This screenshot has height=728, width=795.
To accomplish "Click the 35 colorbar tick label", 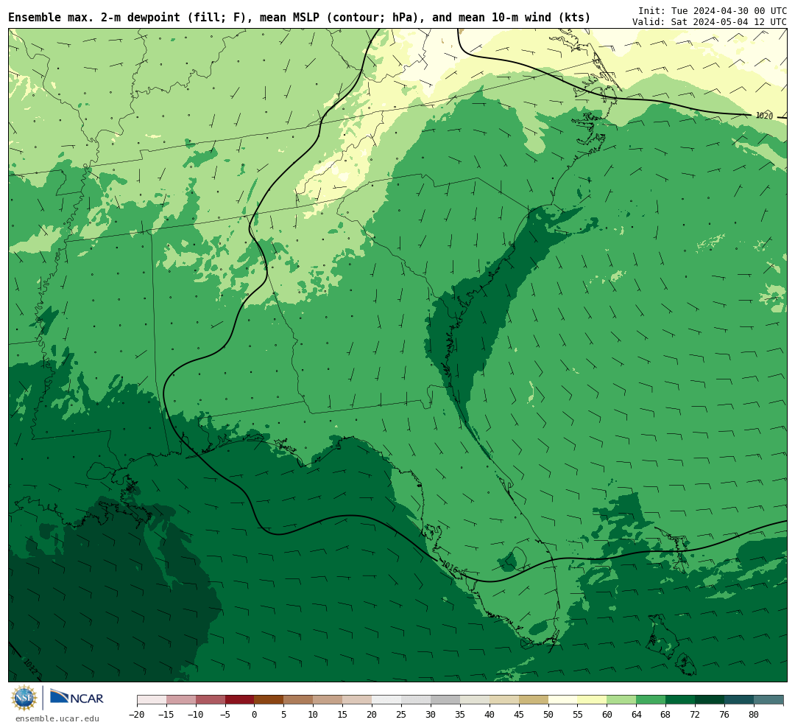I will click(x=460, y=715).
